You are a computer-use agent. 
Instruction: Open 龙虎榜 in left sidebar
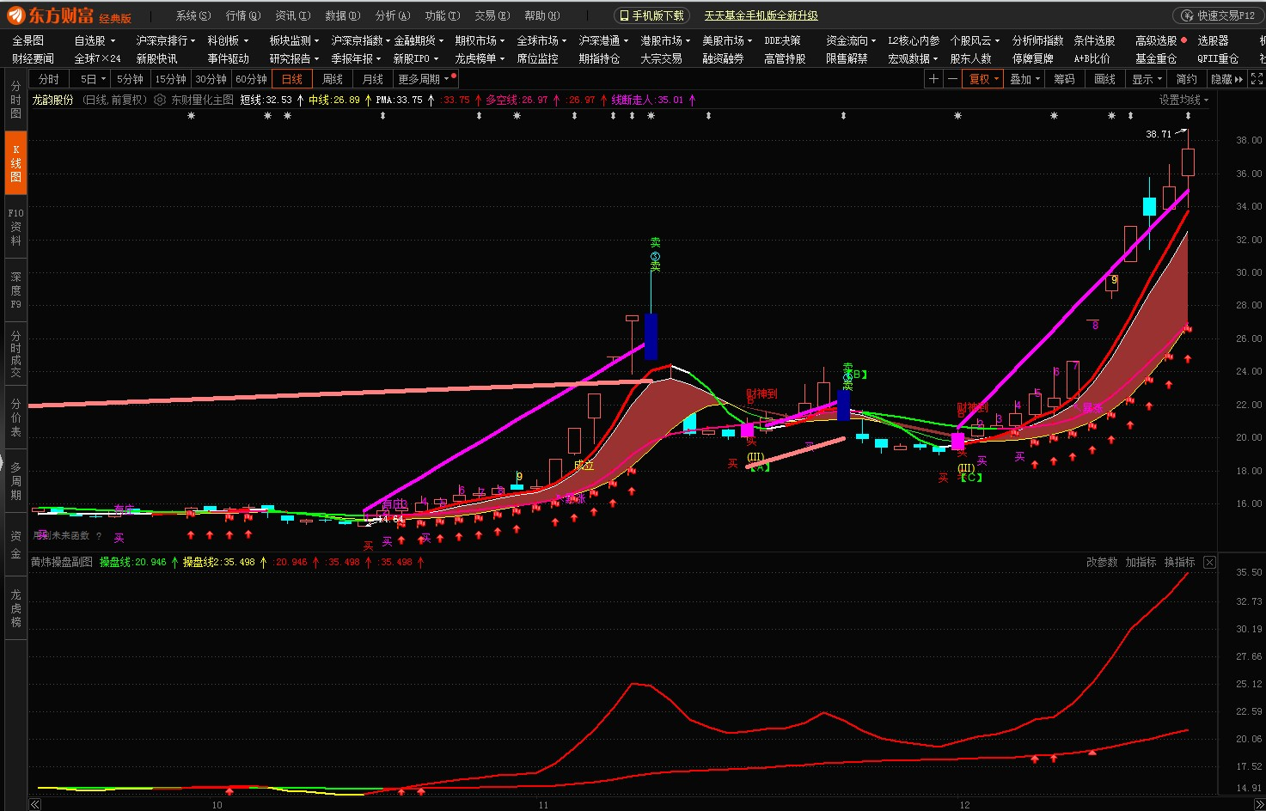pos(15,608)
